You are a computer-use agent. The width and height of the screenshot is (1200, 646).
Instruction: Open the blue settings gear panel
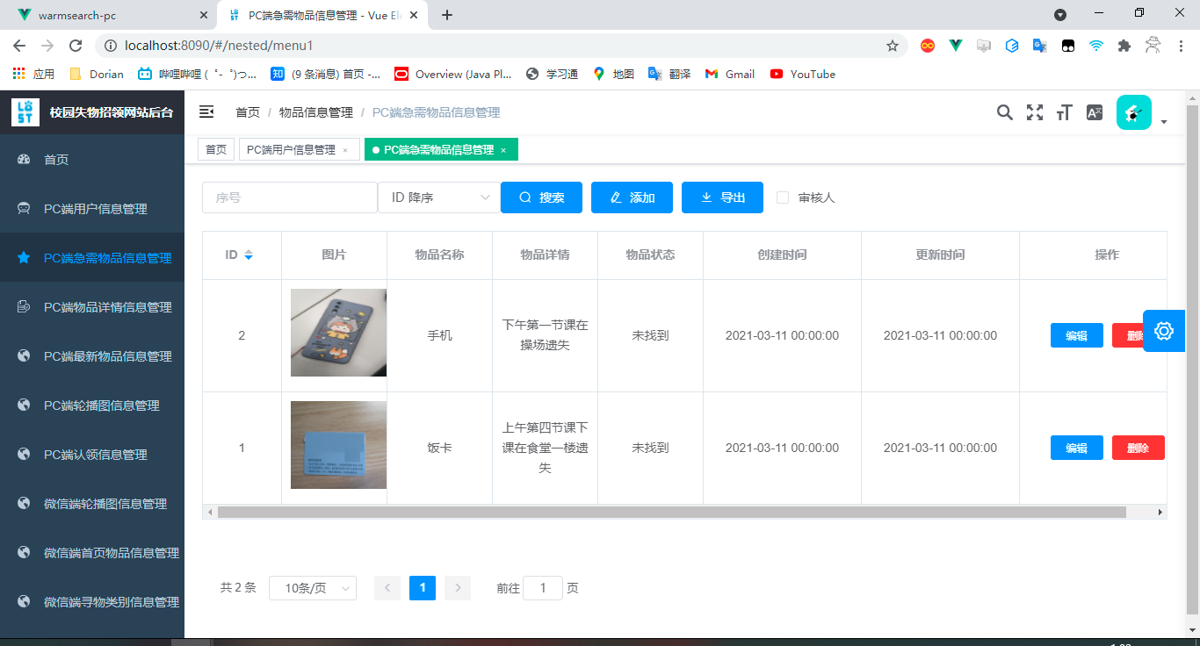pos(1164,331)
